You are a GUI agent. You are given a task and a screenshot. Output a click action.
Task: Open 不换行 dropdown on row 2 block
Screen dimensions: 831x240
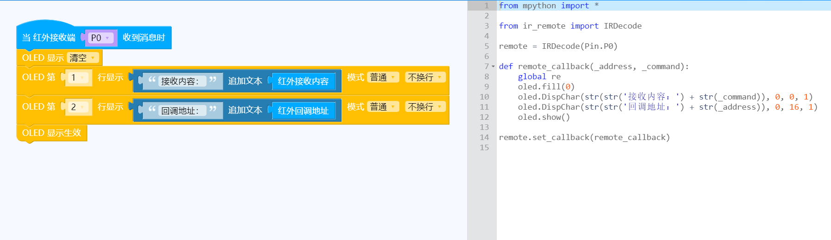point(425,107)
